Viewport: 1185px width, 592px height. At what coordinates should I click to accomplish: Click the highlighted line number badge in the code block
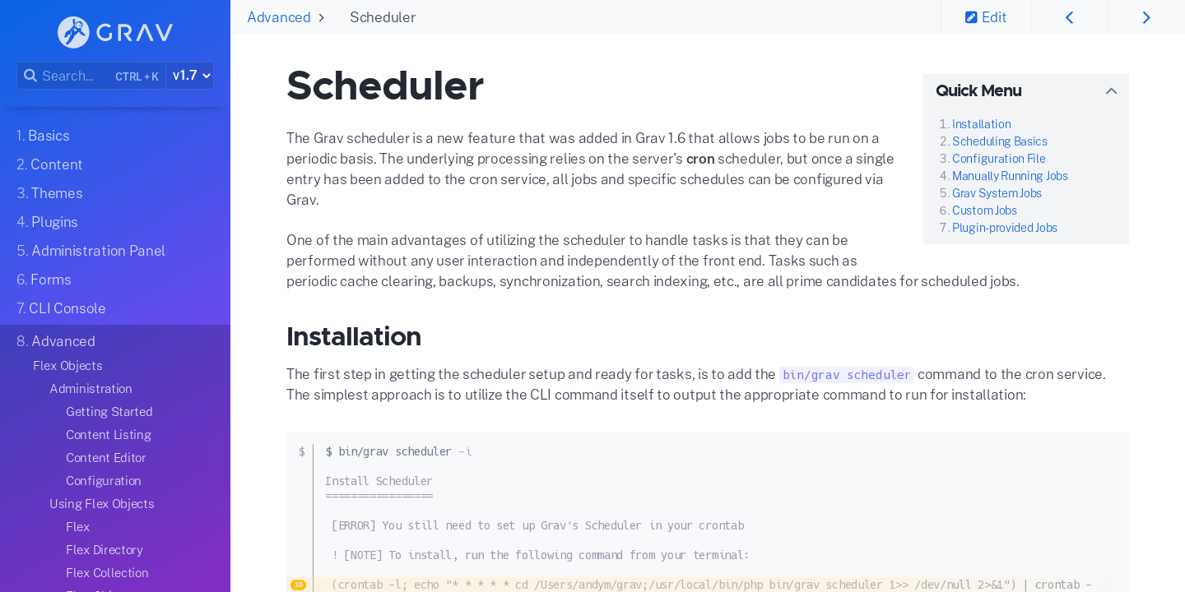(x=298, y=585)
